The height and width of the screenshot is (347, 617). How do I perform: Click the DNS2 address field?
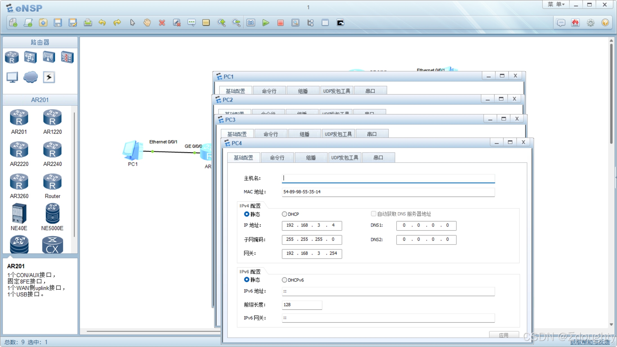point(426,240)
